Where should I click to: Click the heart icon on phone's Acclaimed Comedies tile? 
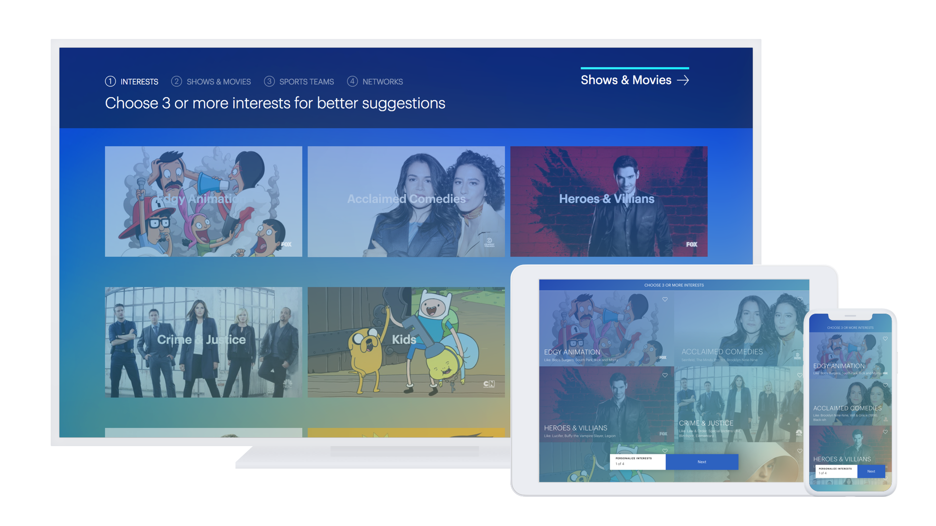[x=885, y=385]
